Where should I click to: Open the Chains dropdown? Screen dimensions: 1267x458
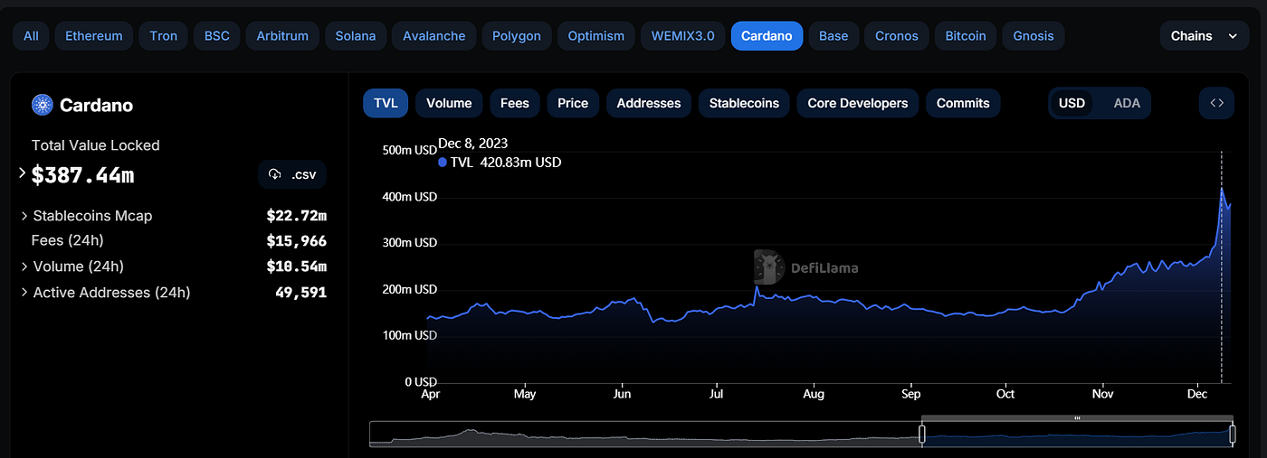[x=1203, y=36]
